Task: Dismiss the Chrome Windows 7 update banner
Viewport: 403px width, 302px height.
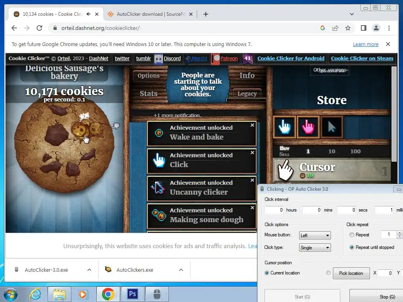Action: (388, 44)
